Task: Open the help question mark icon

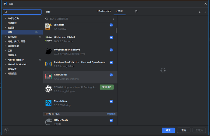Action: click(x=6, y=130)
